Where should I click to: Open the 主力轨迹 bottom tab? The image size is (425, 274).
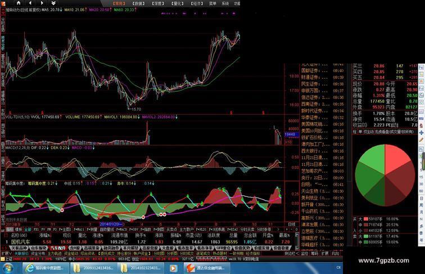pos(55,253)
